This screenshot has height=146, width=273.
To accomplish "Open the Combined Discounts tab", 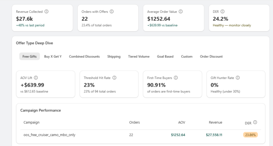I will [x=84, y=56].
